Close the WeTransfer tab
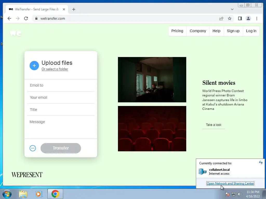 (x=64, y=9)
